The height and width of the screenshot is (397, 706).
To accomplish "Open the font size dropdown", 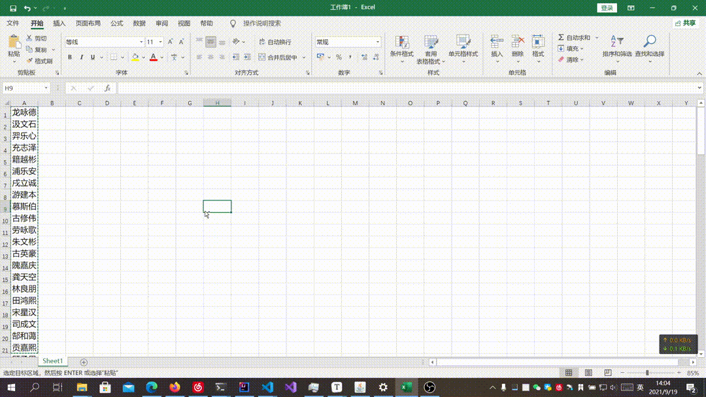I will point(160,42).
